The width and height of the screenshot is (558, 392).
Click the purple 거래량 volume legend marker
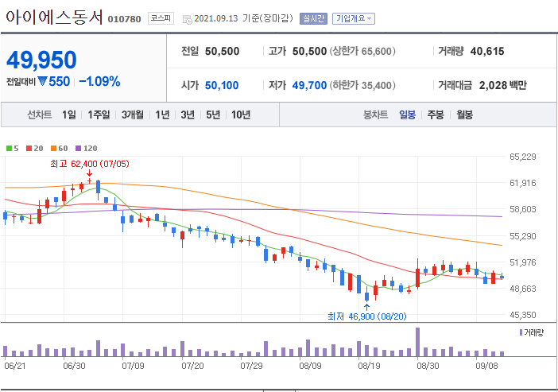[x=521, y=332]
